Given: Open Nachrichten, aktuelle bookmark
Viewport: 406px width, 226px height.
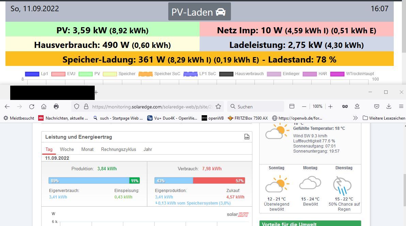Looking at the screenshot, I should coord(63,118).
